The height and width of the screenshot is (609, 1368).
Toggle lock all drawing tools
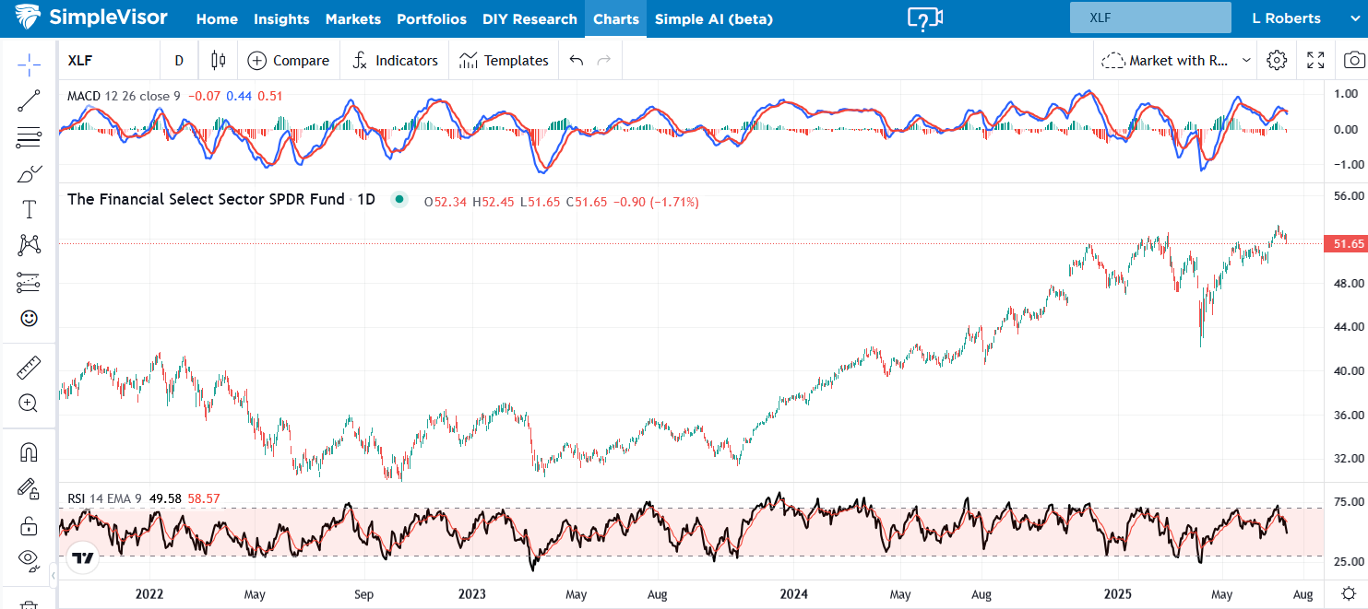29,526
